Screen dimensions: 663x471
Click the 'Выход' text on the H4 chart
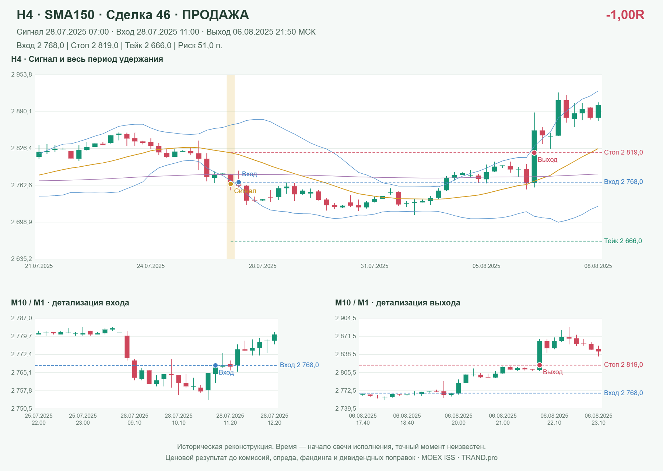[x=547, y=160]
